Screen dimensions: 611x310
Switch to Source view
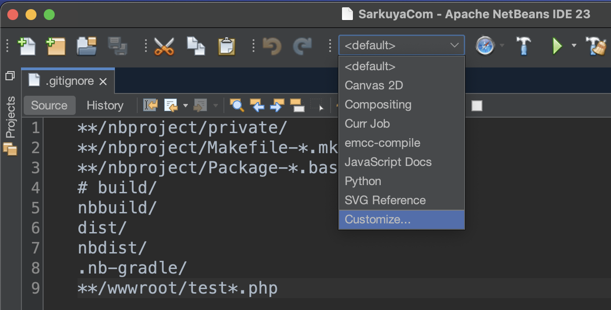click(49, 105)
